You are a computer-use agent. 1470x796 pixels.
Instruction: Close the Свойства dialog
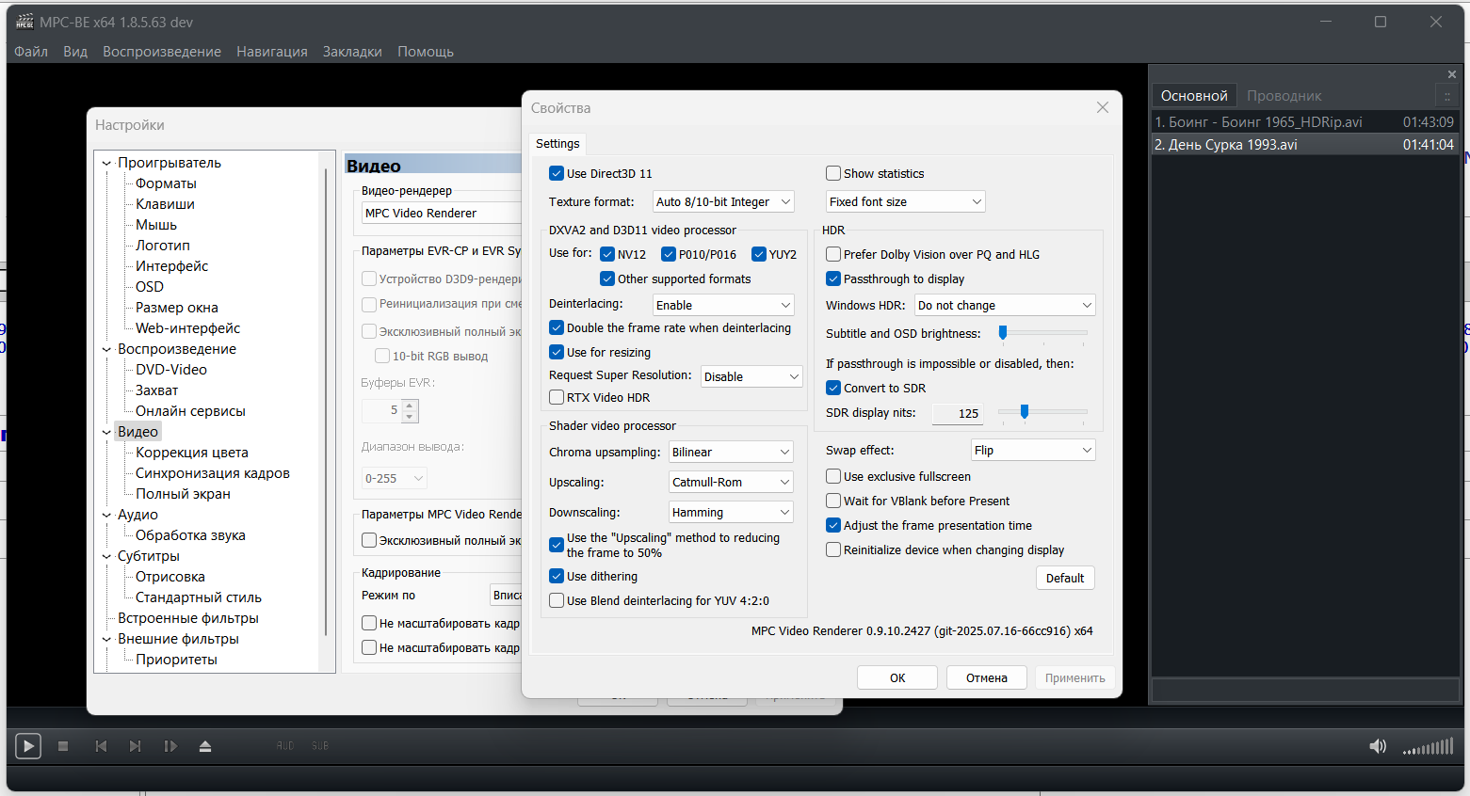1103,108
